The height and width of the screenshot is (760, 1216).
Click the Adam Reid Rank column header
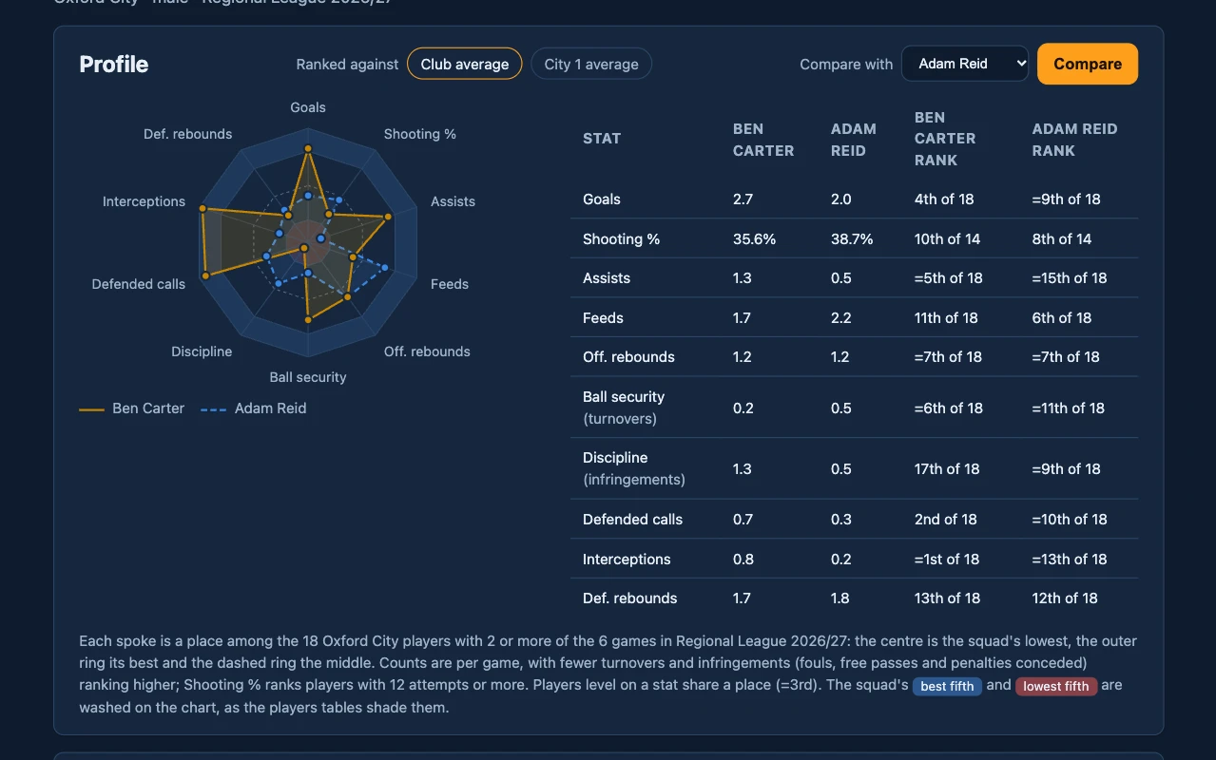tap(1074, 140)
